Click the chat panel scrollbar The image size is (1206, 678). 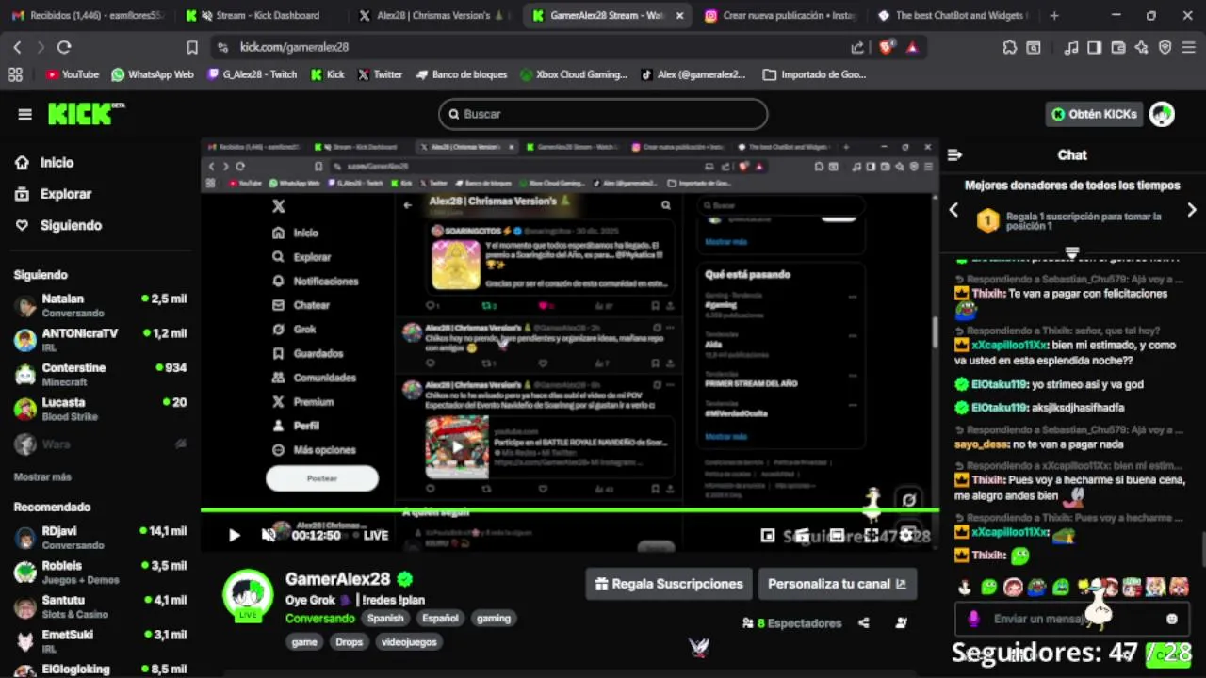1203,548
